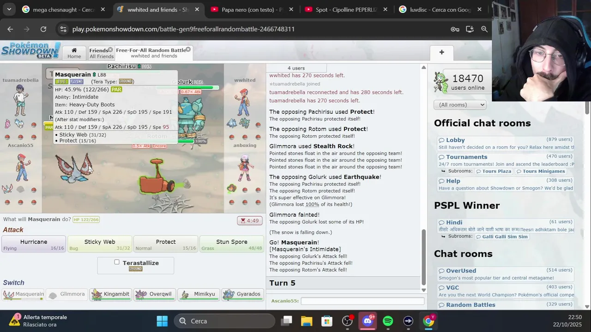Click the Pokémon Showdown logo
The height and width of the screenshot is (332, 591).
pos(30,50)
